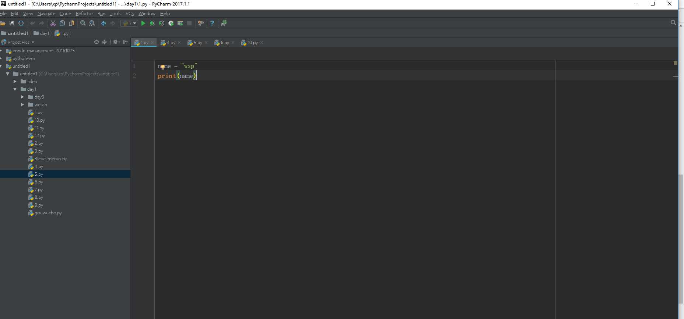Click the Profile run icon
The height and width of the screenshot is (319, 684).
(x=171, y=23)
